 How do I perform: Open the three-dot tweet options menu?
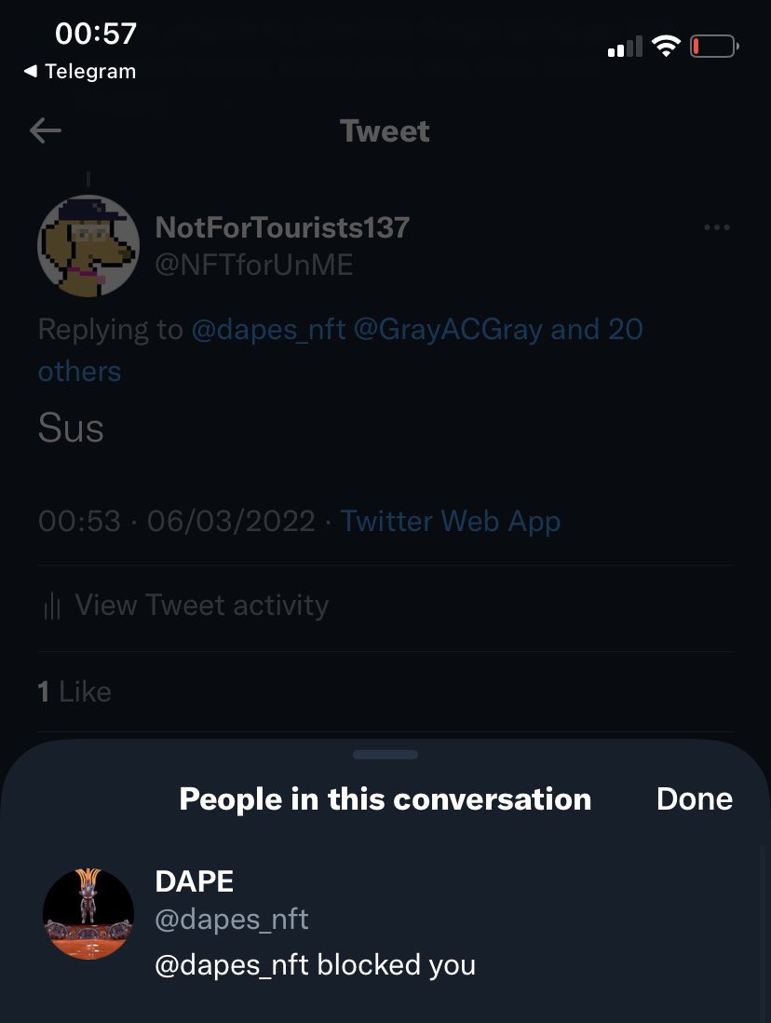(716, 227)
